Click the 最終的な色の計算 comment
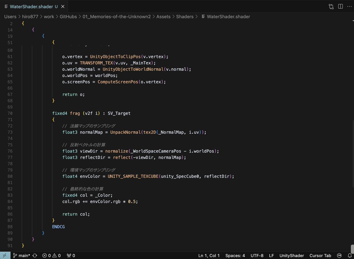The height and width of the screenshot is (259, 354). click(x=83, y=189)
